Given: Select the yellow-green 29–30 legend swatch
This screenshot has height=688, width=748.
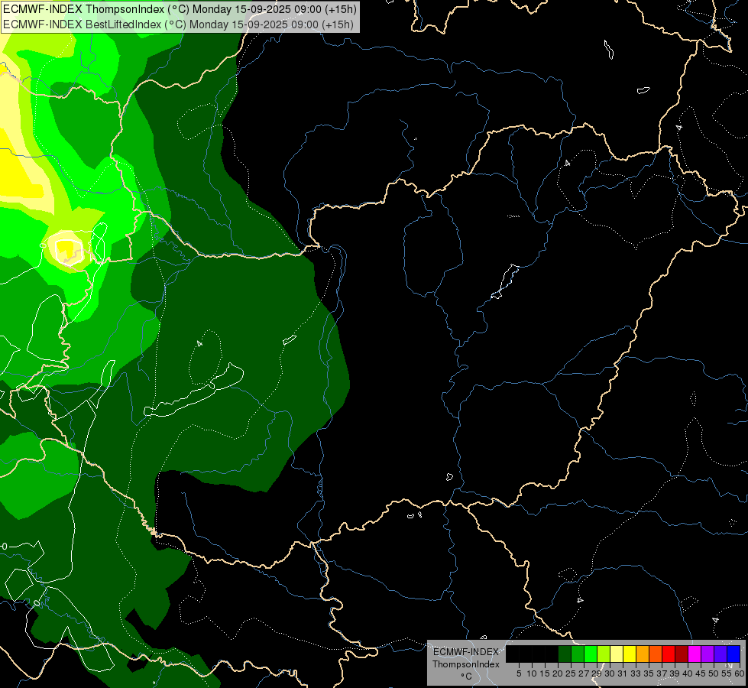Looking at the screenshot, I should tap(604, 654).
